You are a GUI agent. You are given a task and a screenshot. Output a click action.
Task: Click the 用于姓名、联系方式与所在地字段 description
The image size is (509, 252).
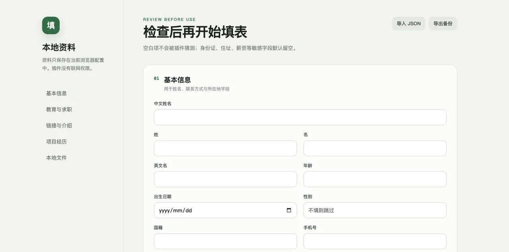197,89
